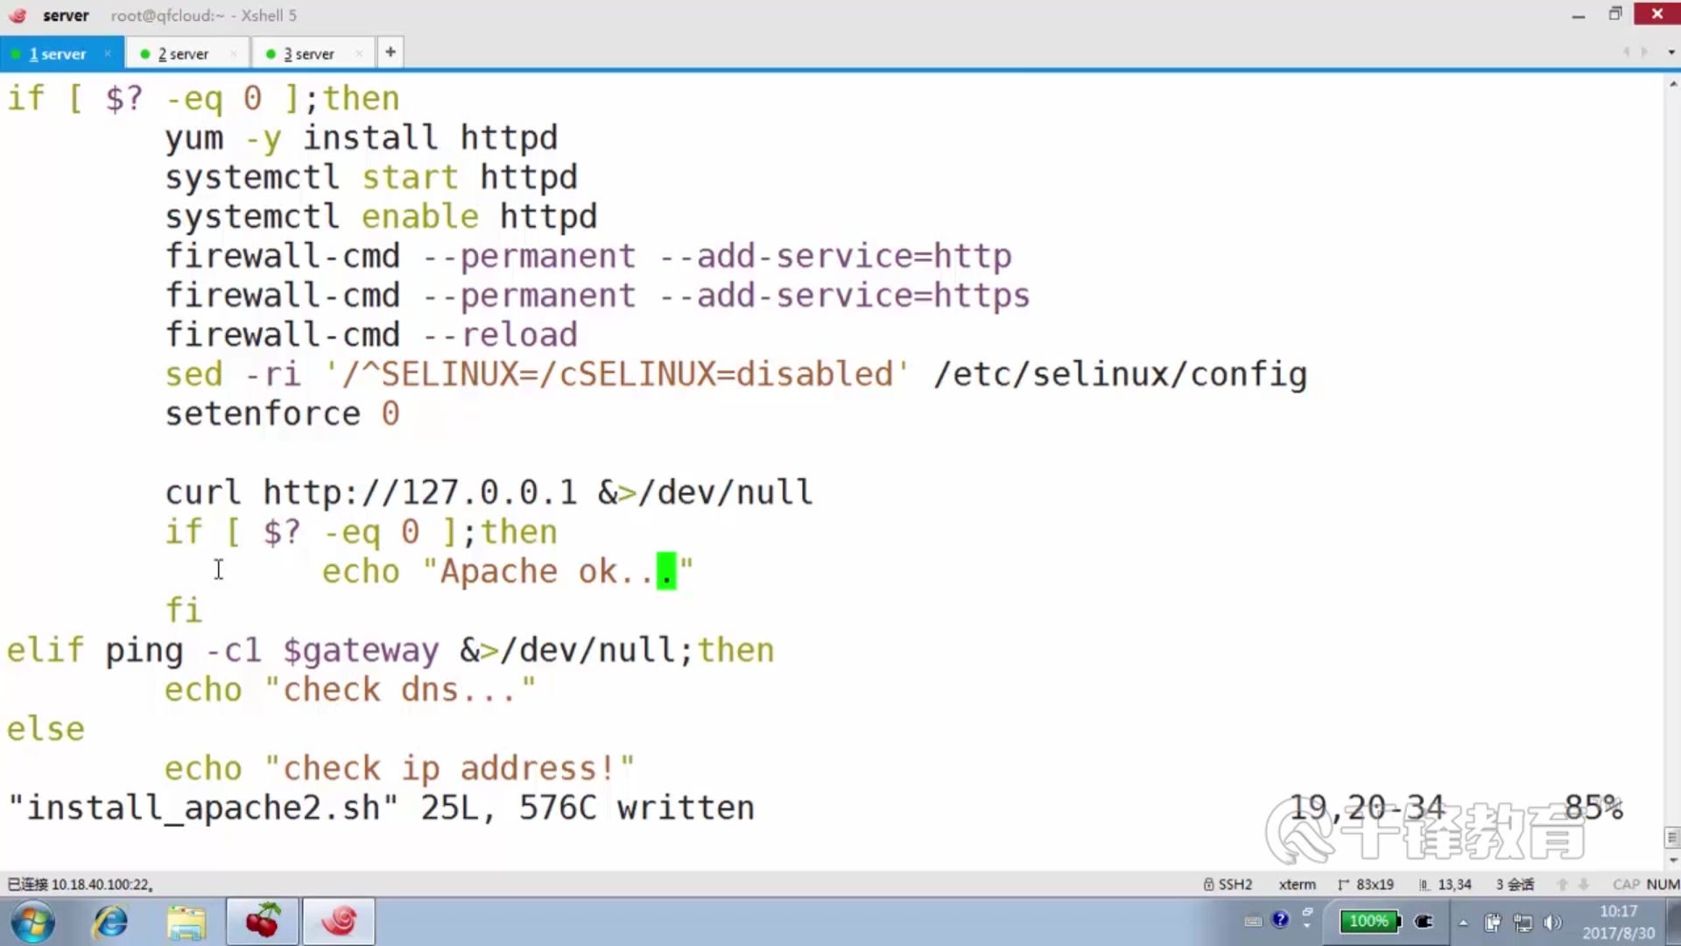This screenshot has width=1681, height=946.
Task: Click the 100% battery indicator
Action: 1370,921
